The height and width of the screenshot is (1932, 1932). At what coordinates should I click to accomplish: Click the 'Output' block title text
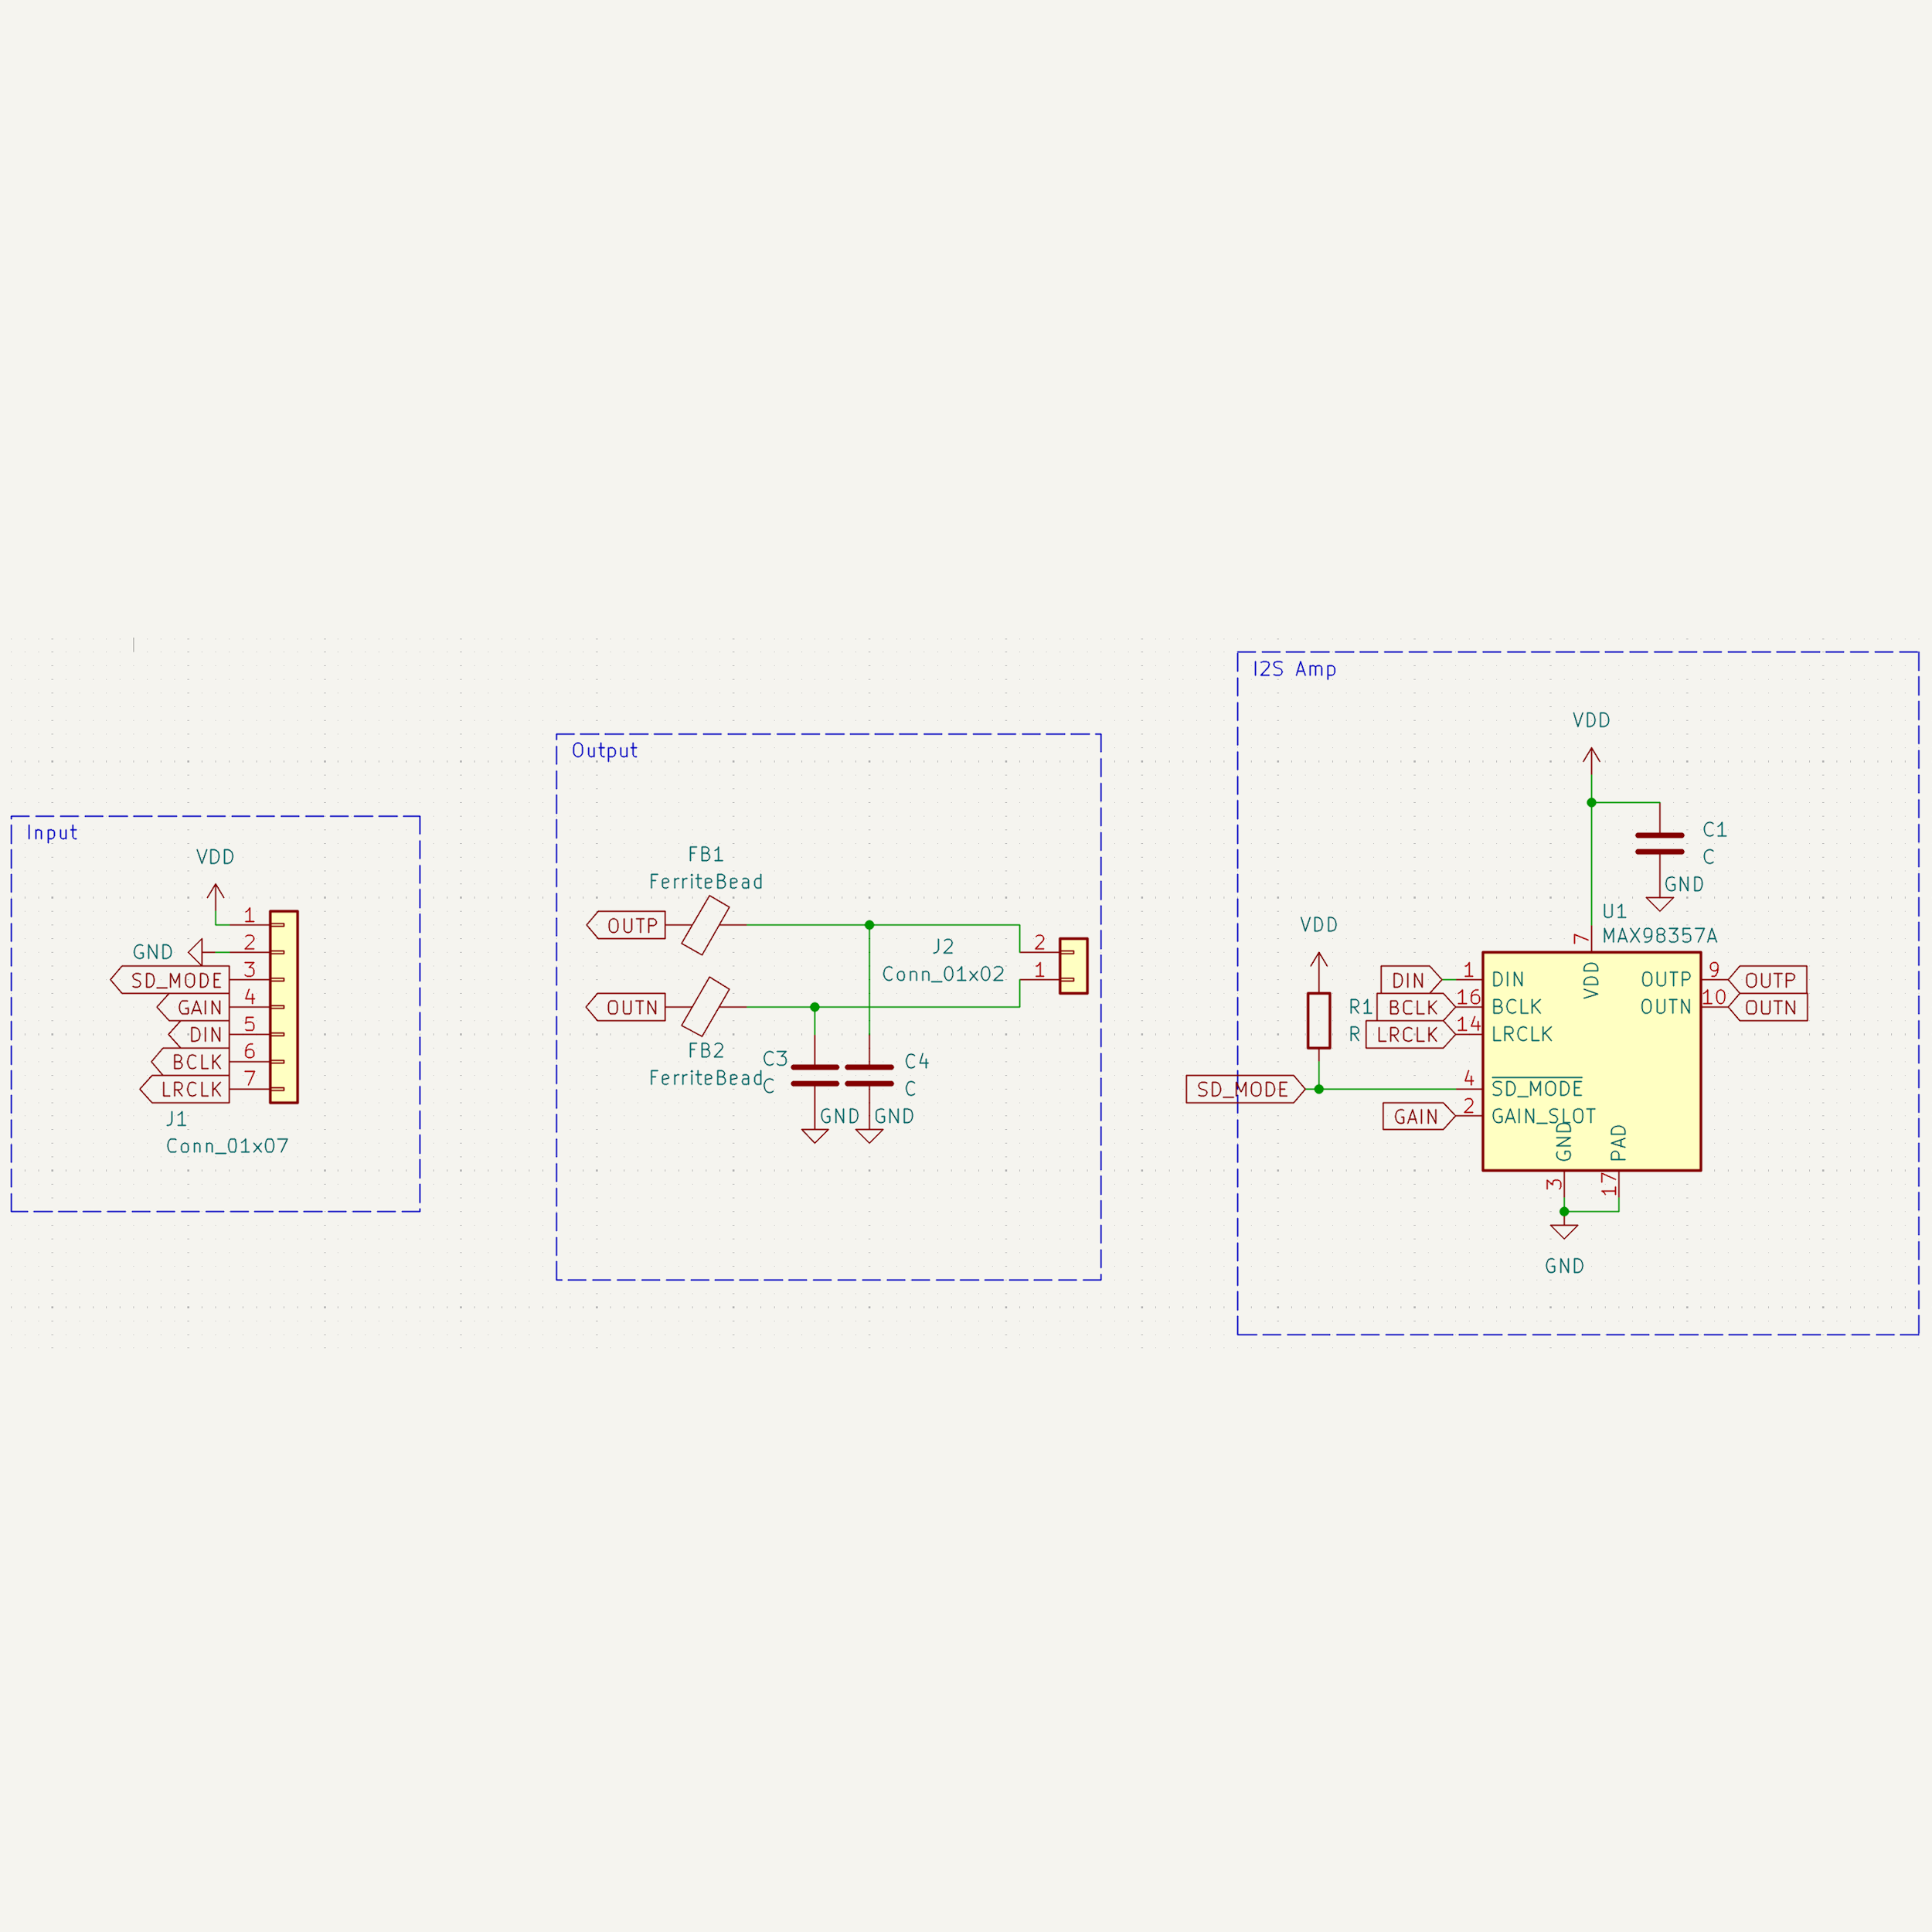(604, 750)
